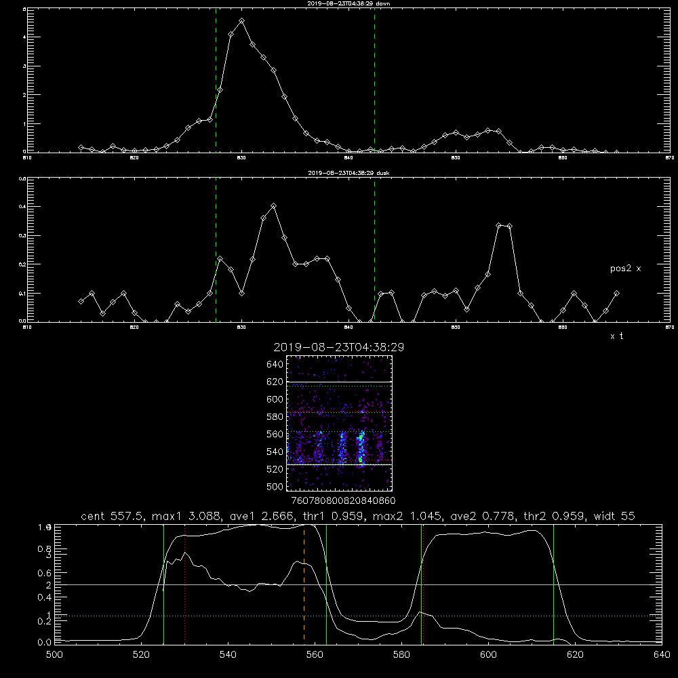Click y-axis label '0.6' of bottom plot
This screenshot has width=678, height=678.
tap(45, 573)
